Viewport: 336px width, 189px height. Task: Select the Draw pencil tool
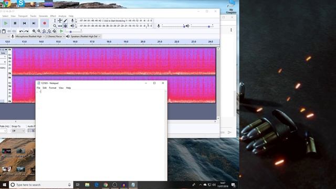point(65,20)
